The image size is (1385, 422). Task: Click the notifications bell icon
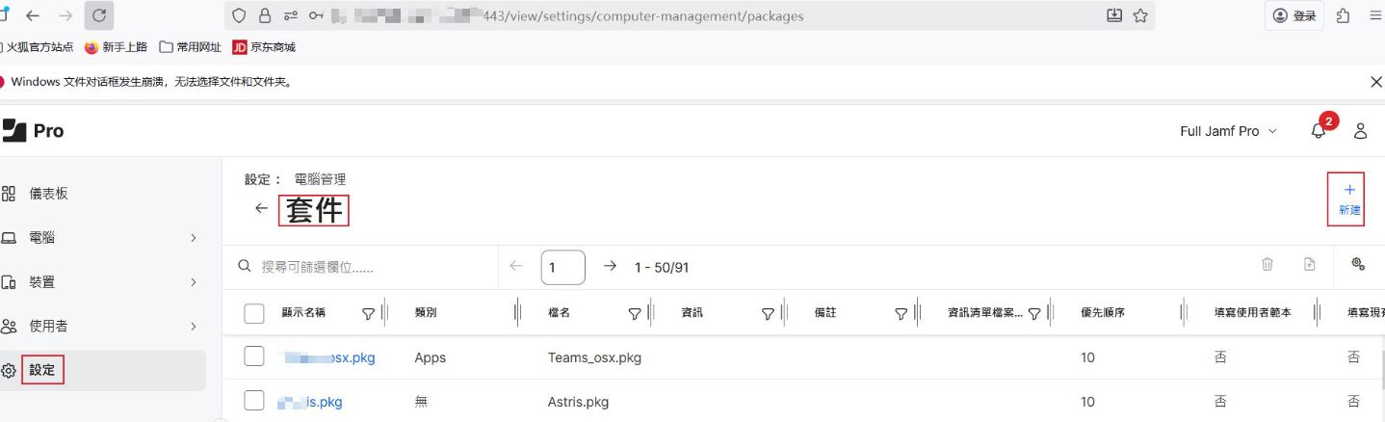[1319, 131]
